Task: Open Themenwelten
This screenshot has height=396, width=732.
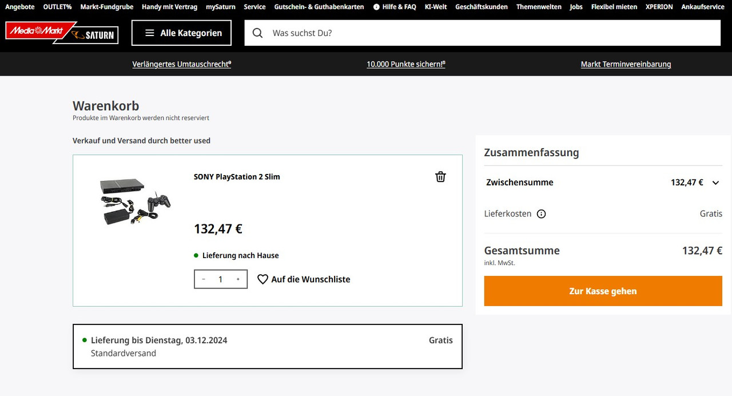Action: pos(539,7)
